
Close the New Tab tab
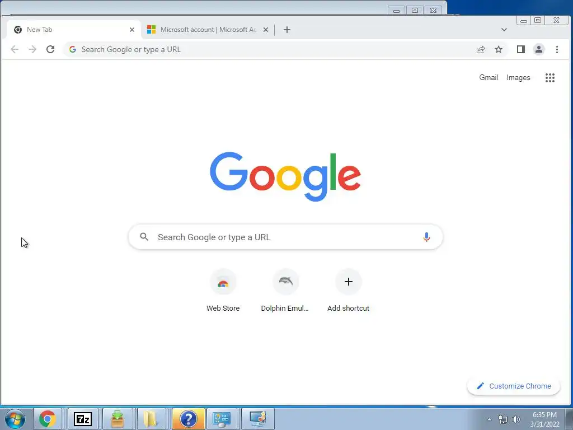(x=132, y=30)
